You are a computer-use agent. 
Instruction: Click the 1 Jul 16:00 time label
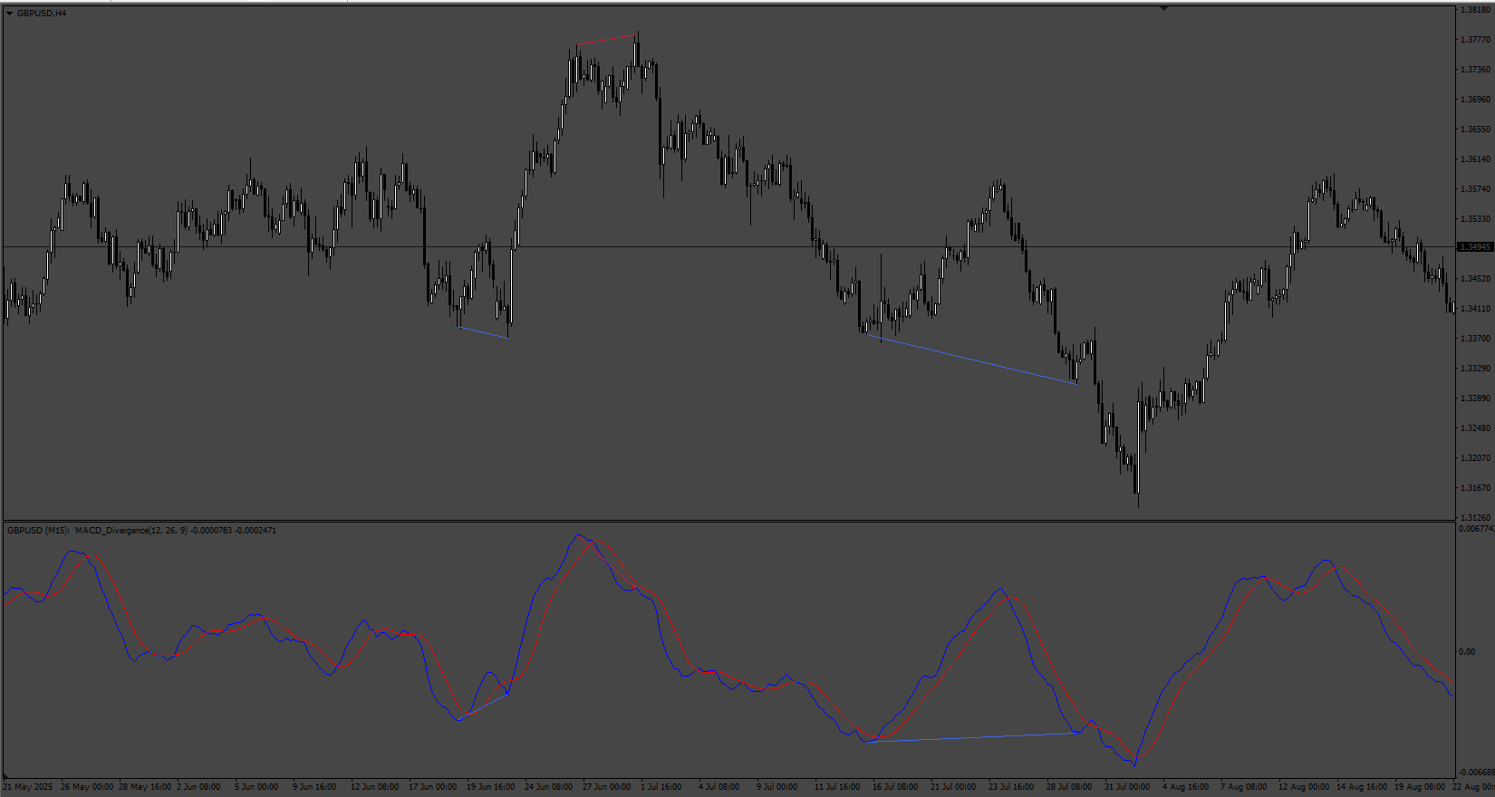coord(662,787)
